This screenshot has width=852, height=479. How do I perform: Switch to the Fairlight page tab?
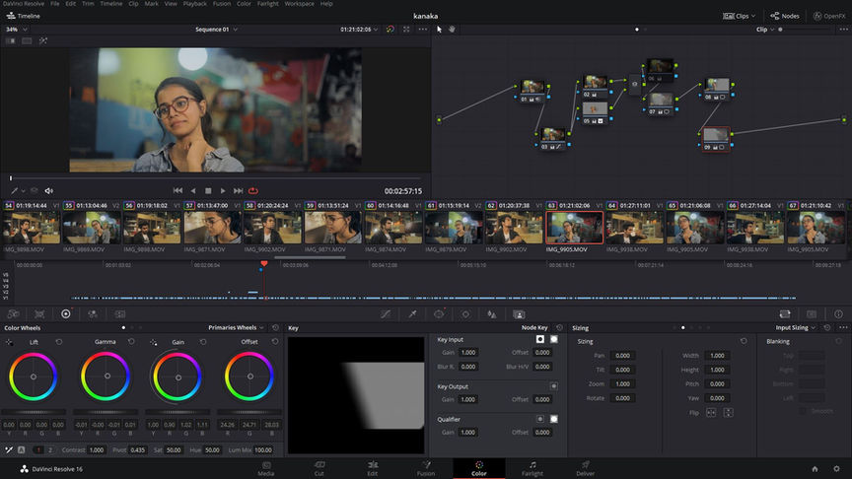(x=532, y=467)
